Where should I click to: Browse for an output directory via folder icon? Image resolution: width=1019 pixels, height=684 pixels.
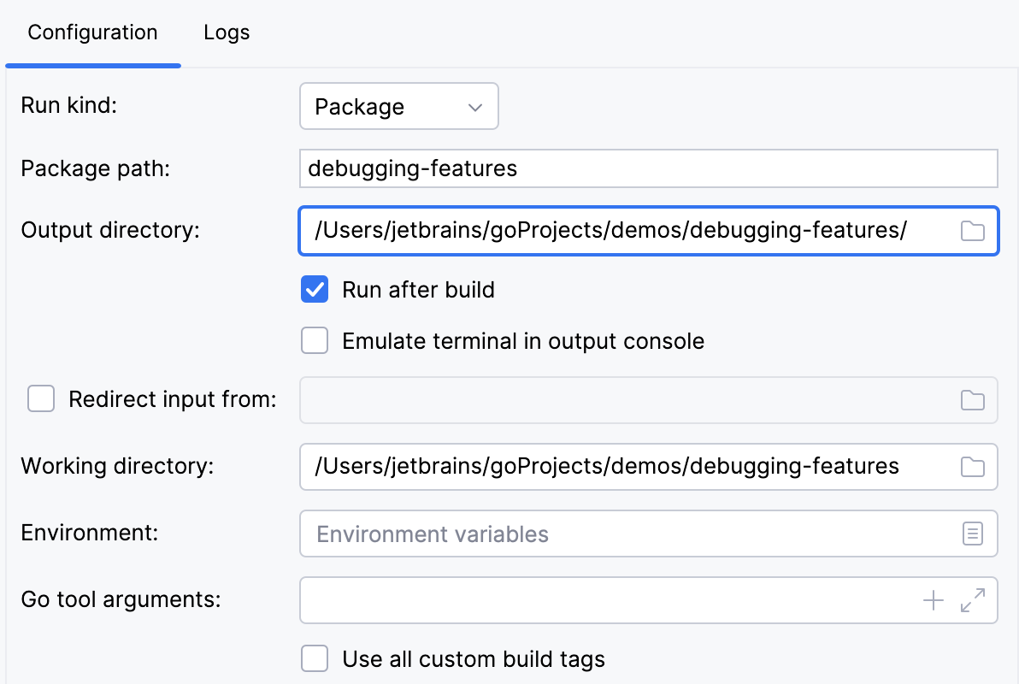coord(972,231)
